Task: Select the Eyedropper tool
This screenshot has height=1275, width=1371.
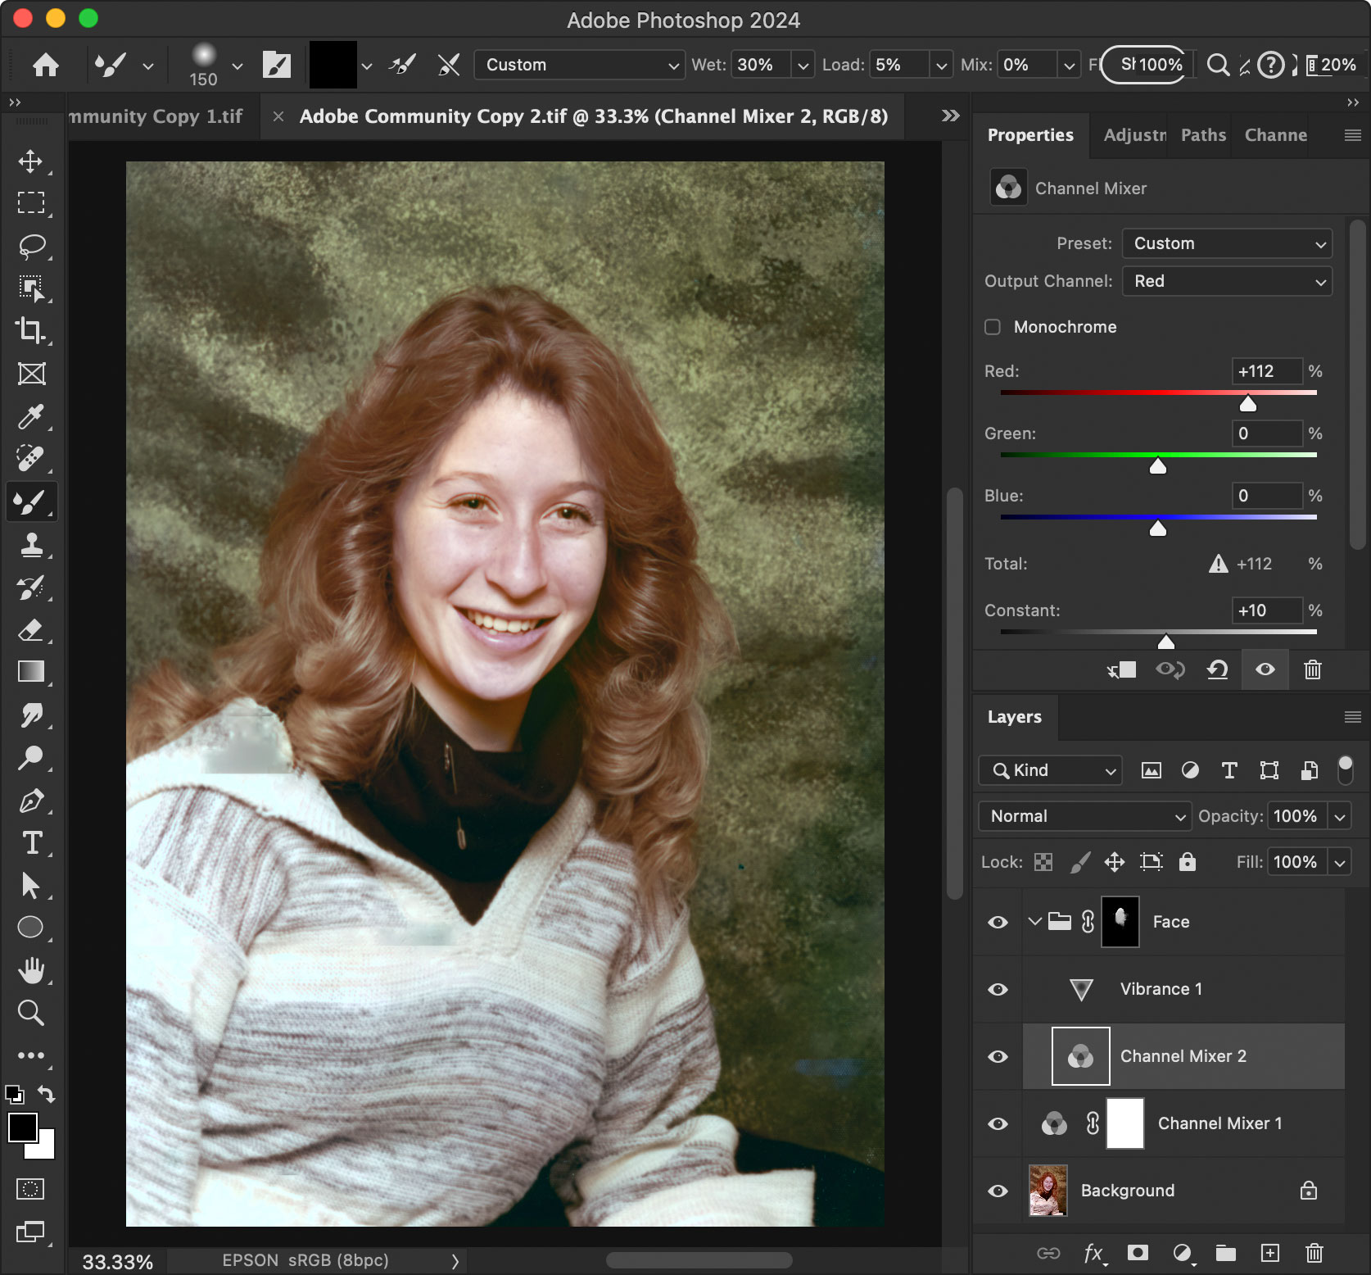Action: pyautogui.click(x=30, y=416)
